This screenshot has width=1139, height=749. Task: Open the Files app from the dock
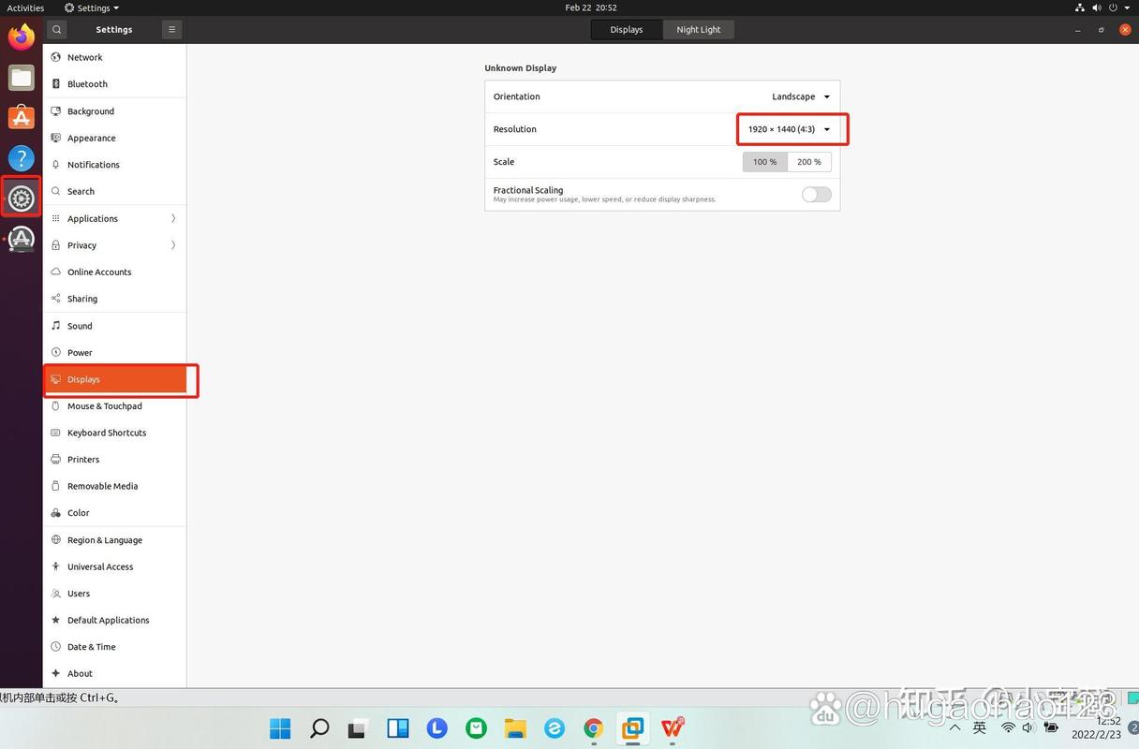click(21, 77)
